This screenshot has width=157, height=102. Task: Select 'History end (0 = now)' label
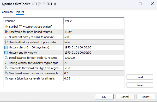click(x=23, y=53)
